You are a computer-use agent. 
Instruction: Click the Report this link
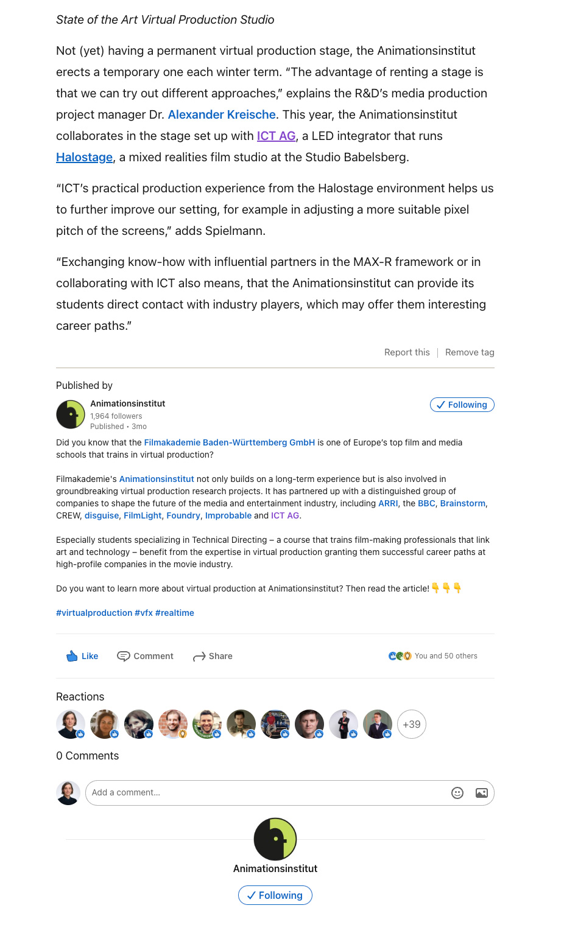pyautogui.click(x=407, y=352)
